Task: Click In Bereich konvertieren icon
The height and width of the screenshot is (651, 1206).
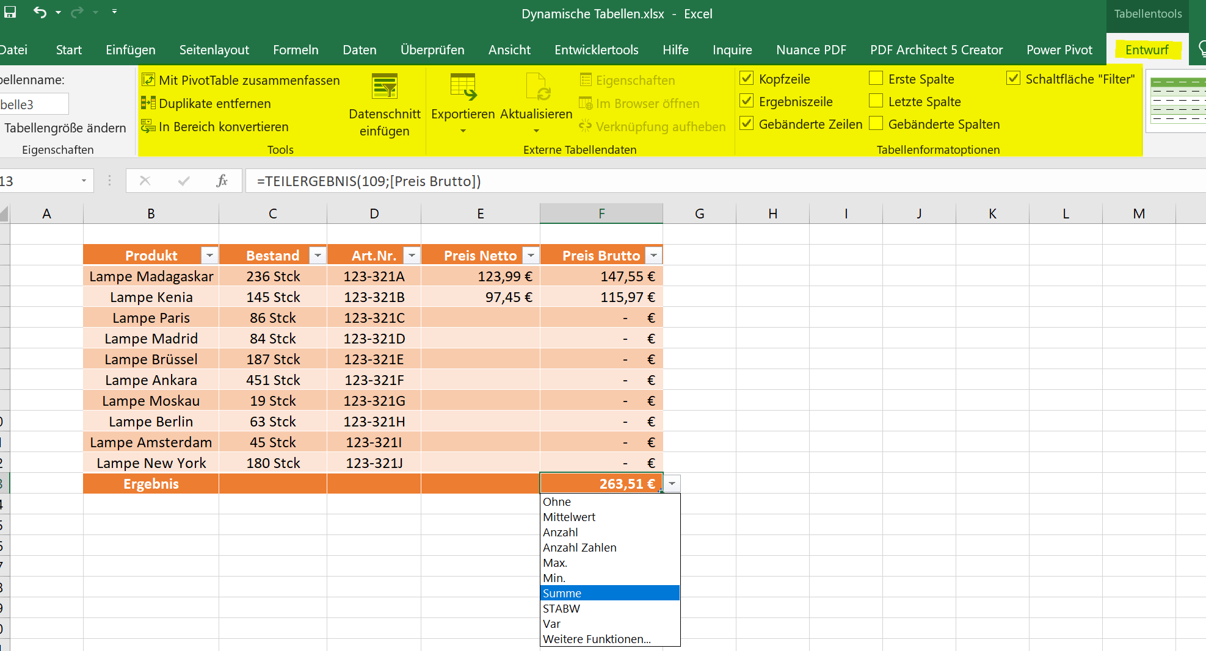Action: [148, 126]
